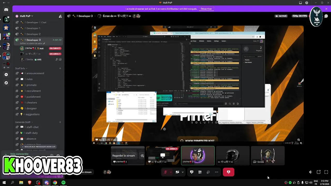Enter fullscreen stream view

tap(326, 172)
